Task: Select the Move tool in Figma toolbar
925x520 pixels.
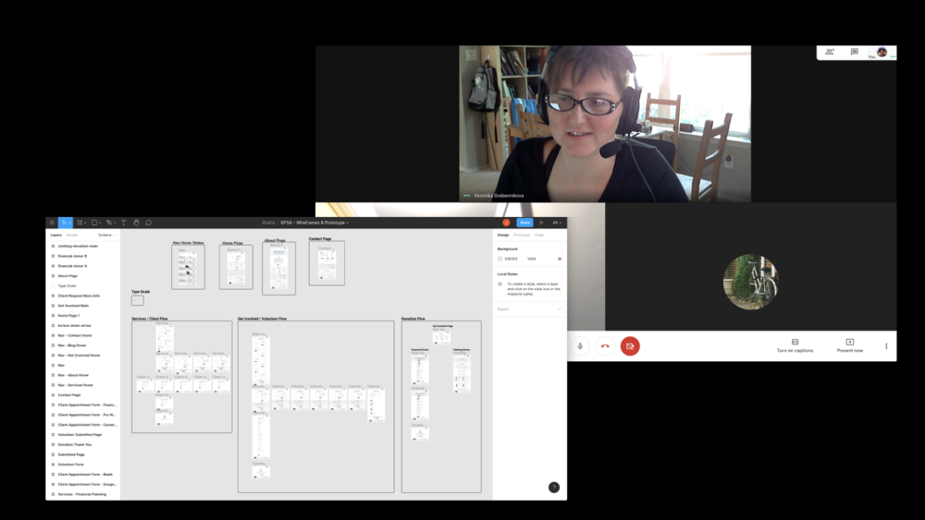Action: (x=64, y=223)
